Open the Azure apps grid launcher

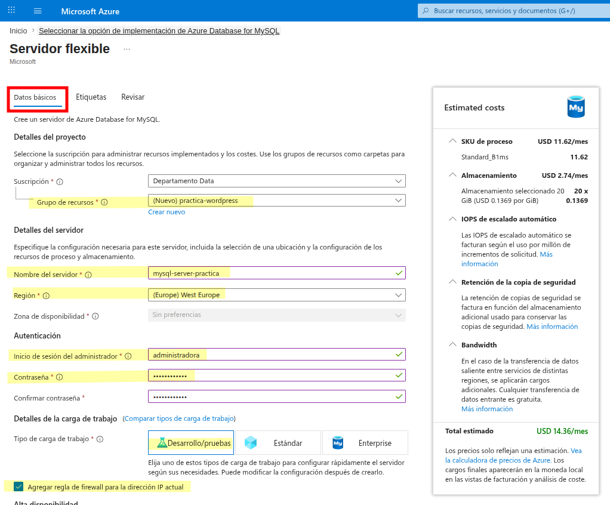[x=12, y=11]
